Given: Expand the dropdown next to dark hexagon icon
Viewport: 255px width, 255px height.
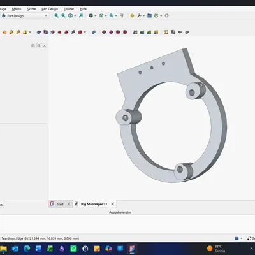Looking at the screenshot, I should point(96,15).
